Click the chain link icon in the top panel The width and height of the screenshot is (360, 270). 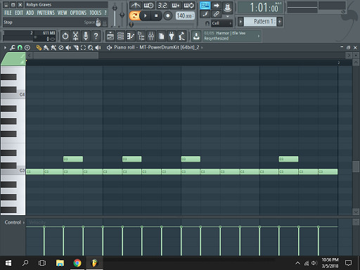click(x=217, y=14)
